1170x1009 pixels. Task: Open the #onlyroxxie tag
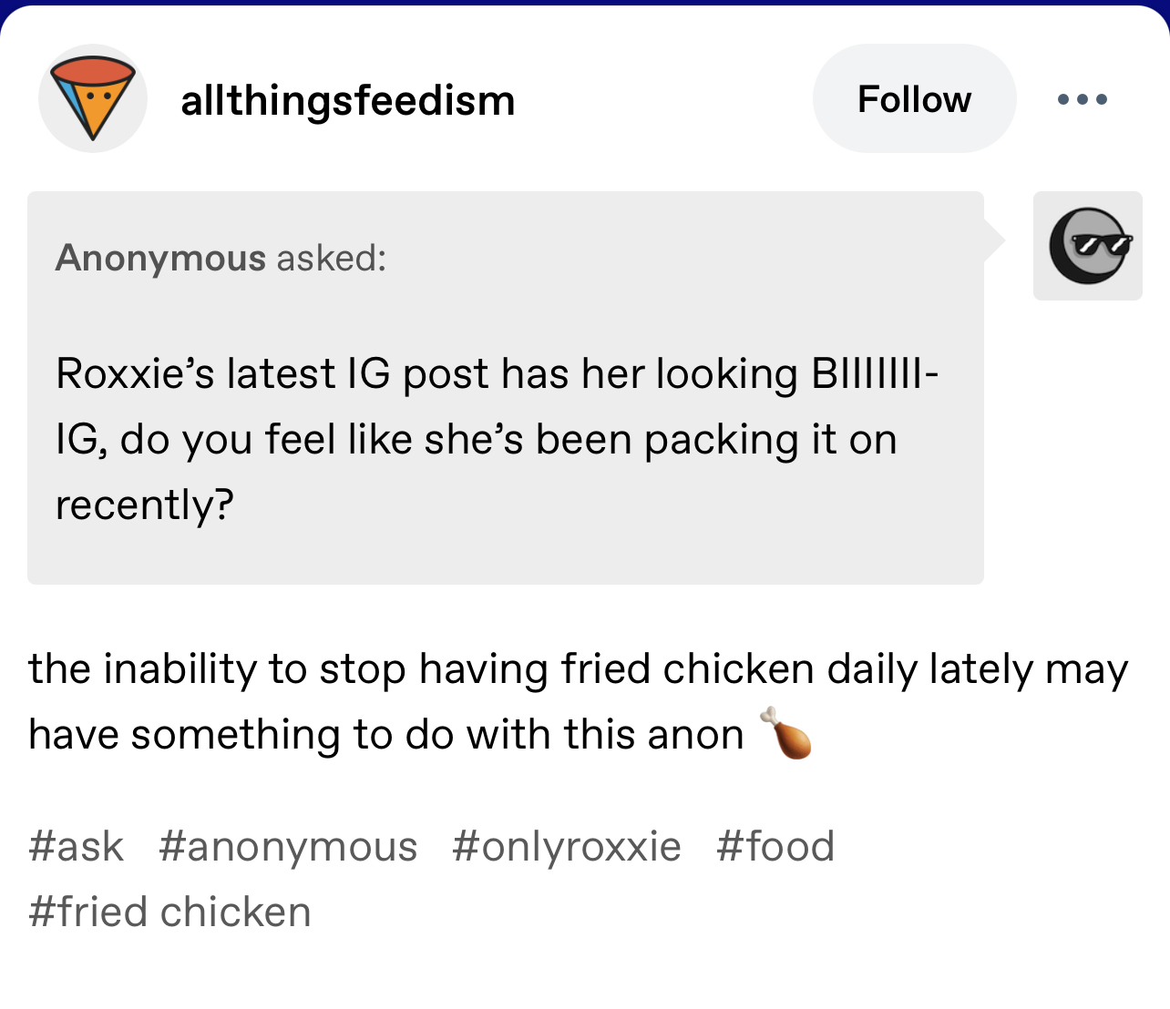point(566,846)
